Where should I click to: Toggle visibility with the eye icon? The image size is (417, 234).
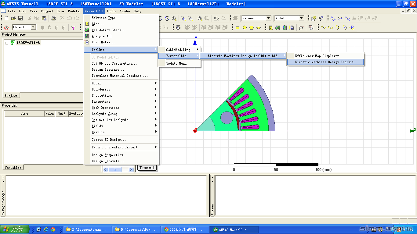click(178, 28)
